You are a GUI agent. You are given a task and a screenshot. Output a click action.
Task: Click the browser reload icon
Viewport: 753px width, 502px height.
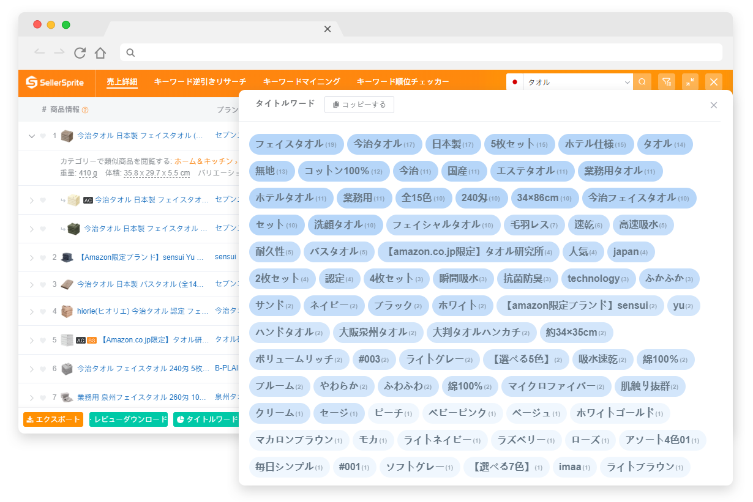(x=80, y=53)
